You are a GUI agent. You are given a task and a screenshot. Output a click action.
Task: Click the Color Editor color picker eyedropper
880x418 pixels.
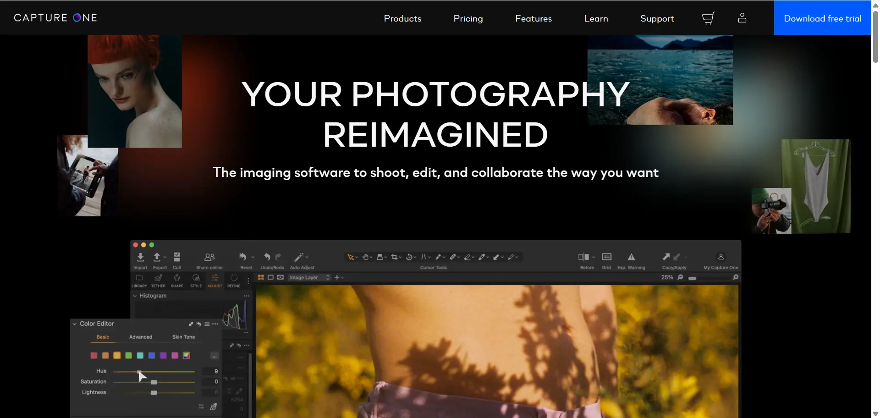[x=213, y=407]
